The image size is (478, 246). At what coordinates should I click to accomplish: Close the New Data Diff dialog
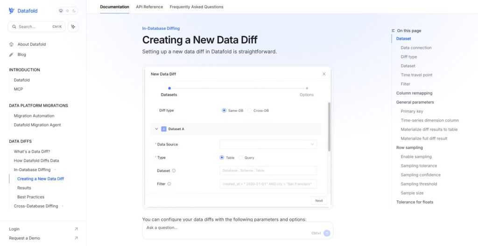[324, 74]
